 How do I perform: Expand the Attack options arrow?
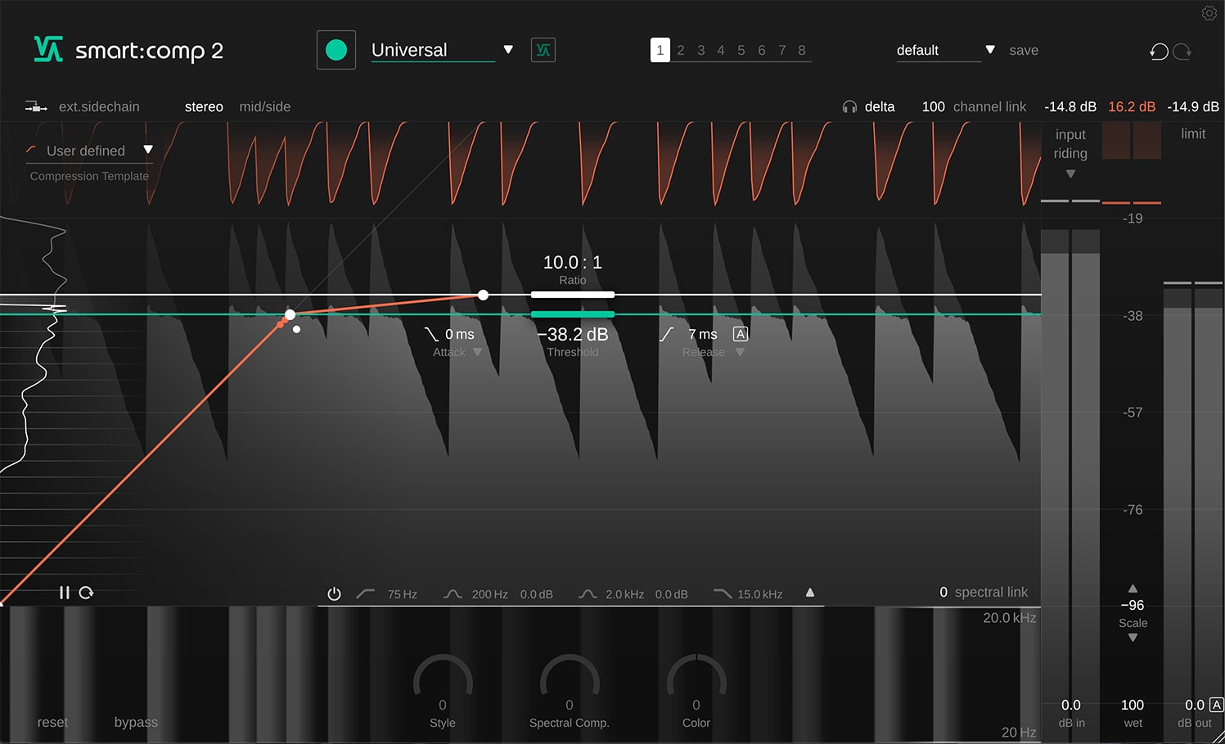coord(477,352)
